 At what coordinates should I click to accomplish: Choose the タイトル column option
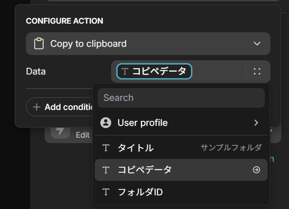click(181, 148)
